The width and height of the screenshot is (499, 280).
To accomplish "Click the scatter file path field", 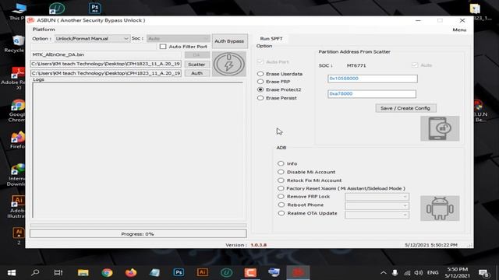I will 106,64.
